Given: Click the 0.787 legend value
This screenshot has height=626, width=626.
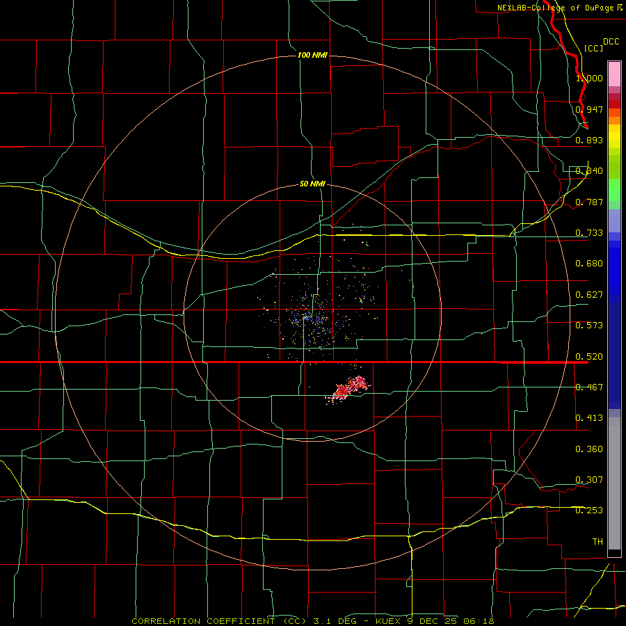Looking at the screenshot, I should click(589, 202).
